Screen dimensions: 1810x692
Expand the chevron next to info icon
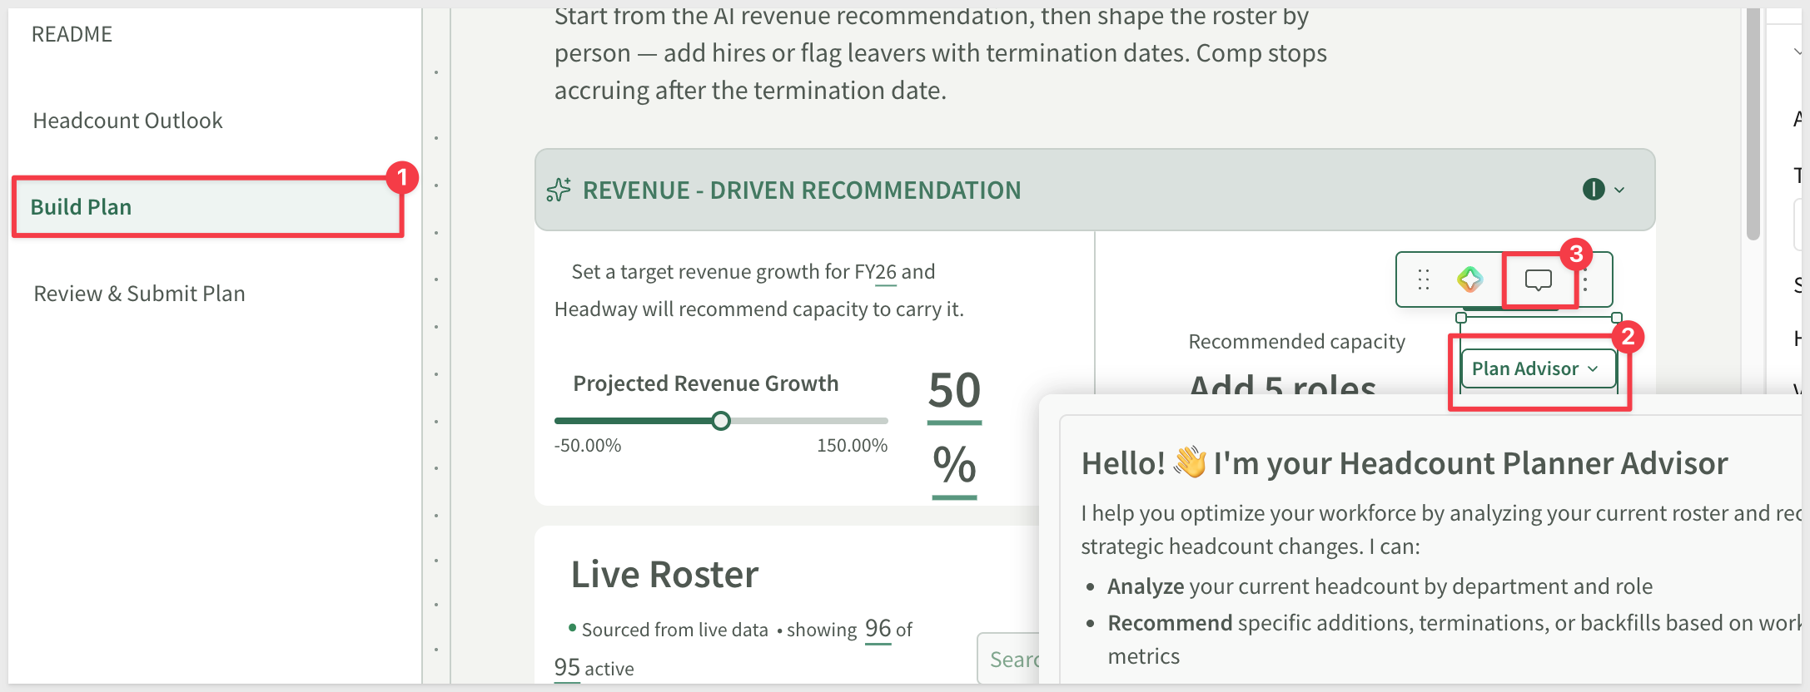coord(1619,190)
